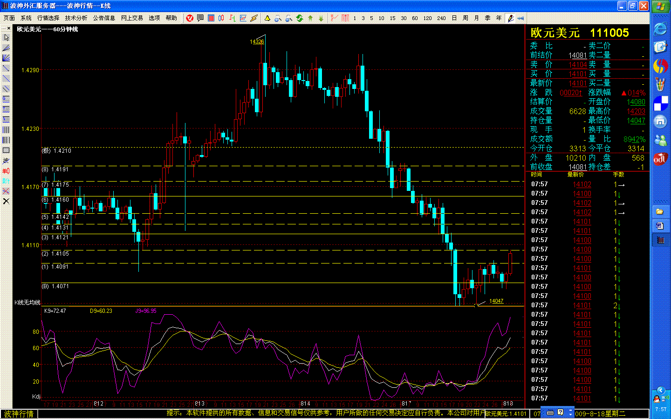Image resolution: width=671 pixels, height=419 pixels.
Task: Click the red V checkmark toolbar icon
Action: pyautogui.click(x=190, y=18)
